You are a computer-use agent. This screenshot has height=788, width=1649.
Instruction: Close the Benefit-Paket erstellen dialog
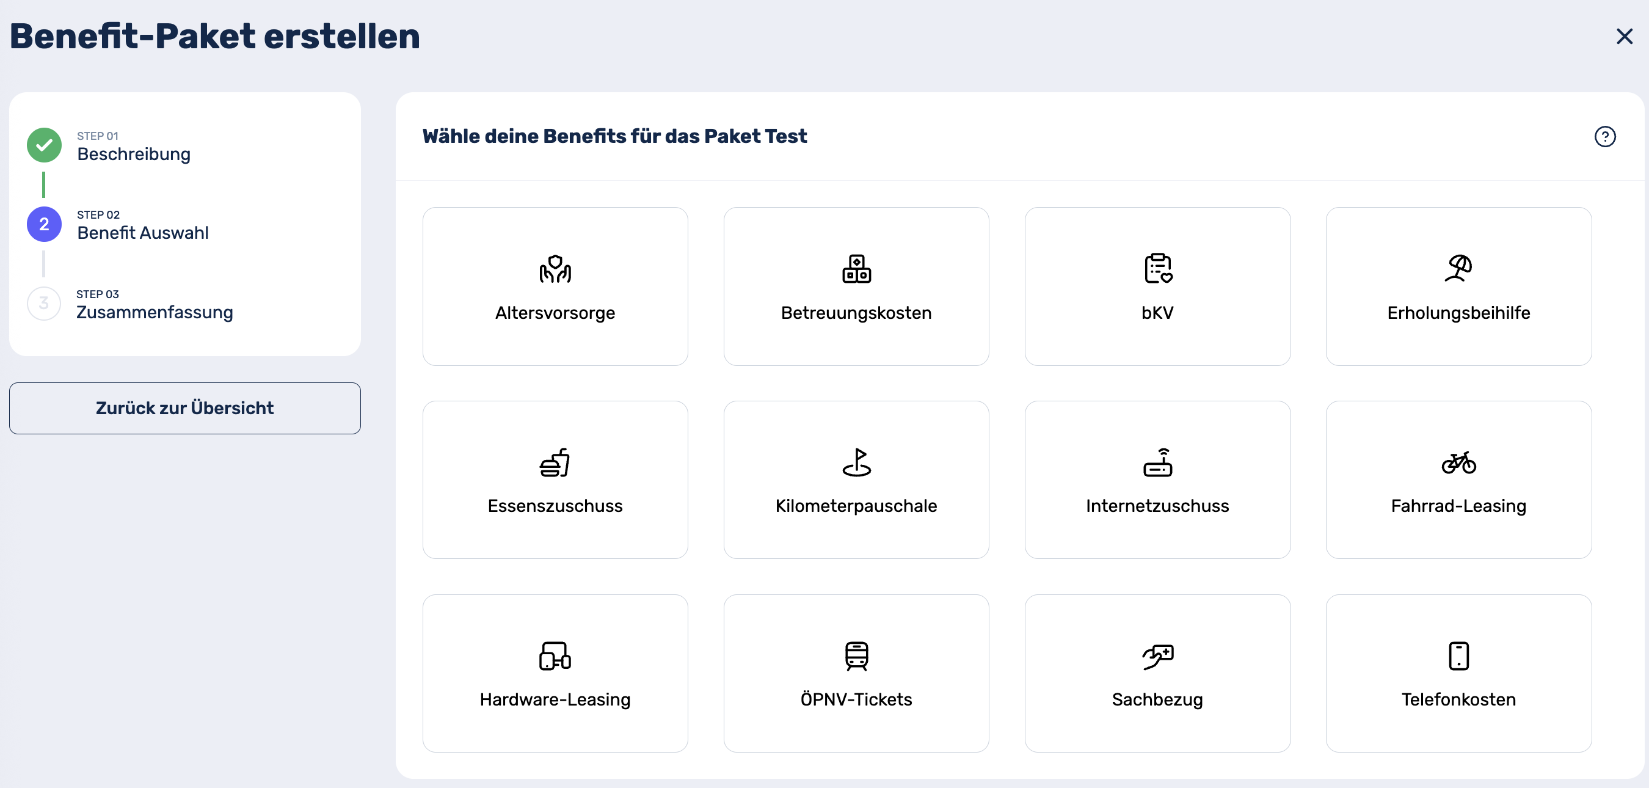1624,37
